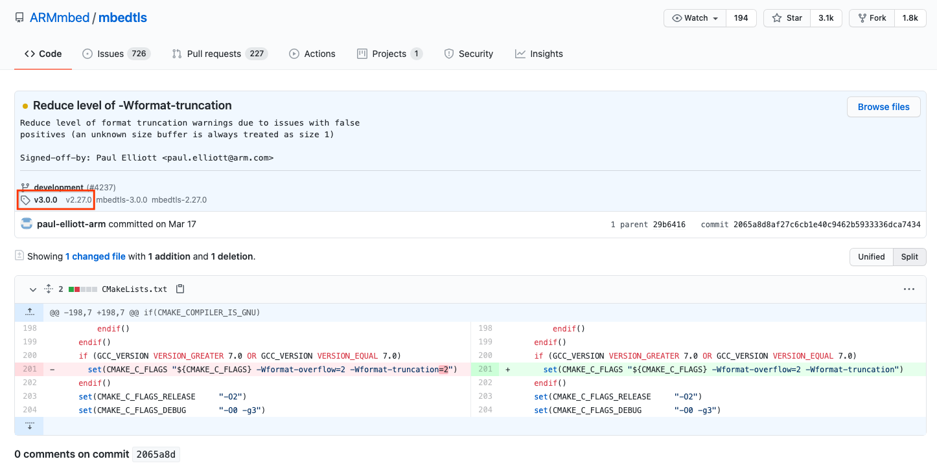Screen dimensions: 937x470
Task: Keep Split diff view selected
Action: coord(909,256)
